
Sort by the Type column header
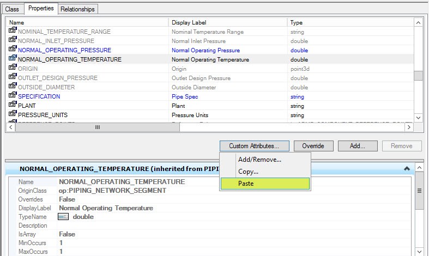(351, 22)
